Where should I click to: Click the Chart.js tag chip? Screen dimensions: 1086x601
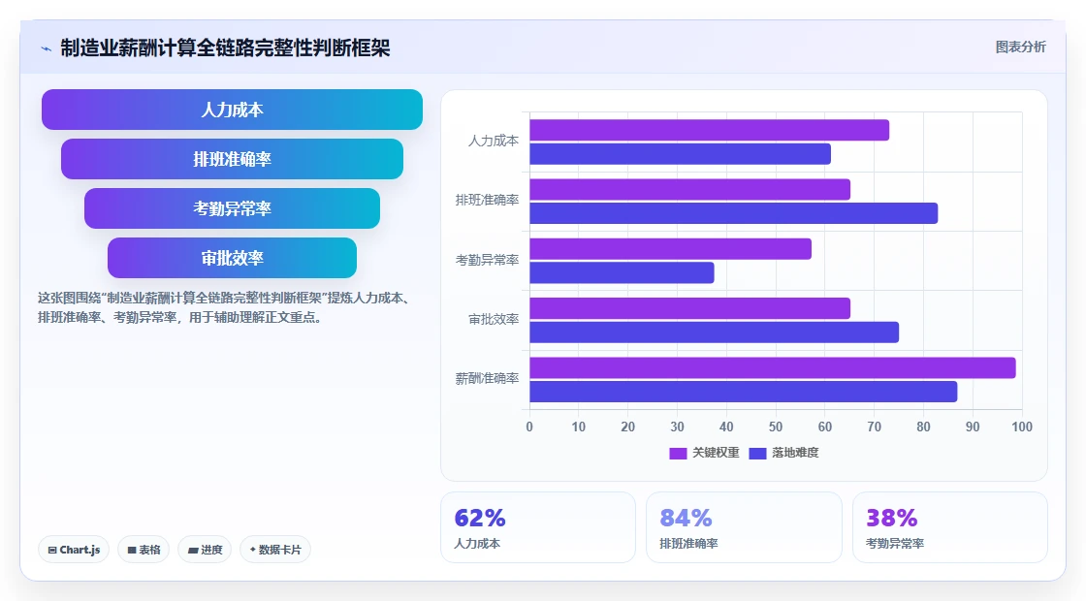point(74,550)
